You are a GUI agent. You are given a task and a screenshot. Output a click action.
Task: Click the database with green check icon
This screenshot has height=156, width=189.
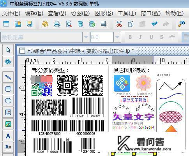point(92,24)
